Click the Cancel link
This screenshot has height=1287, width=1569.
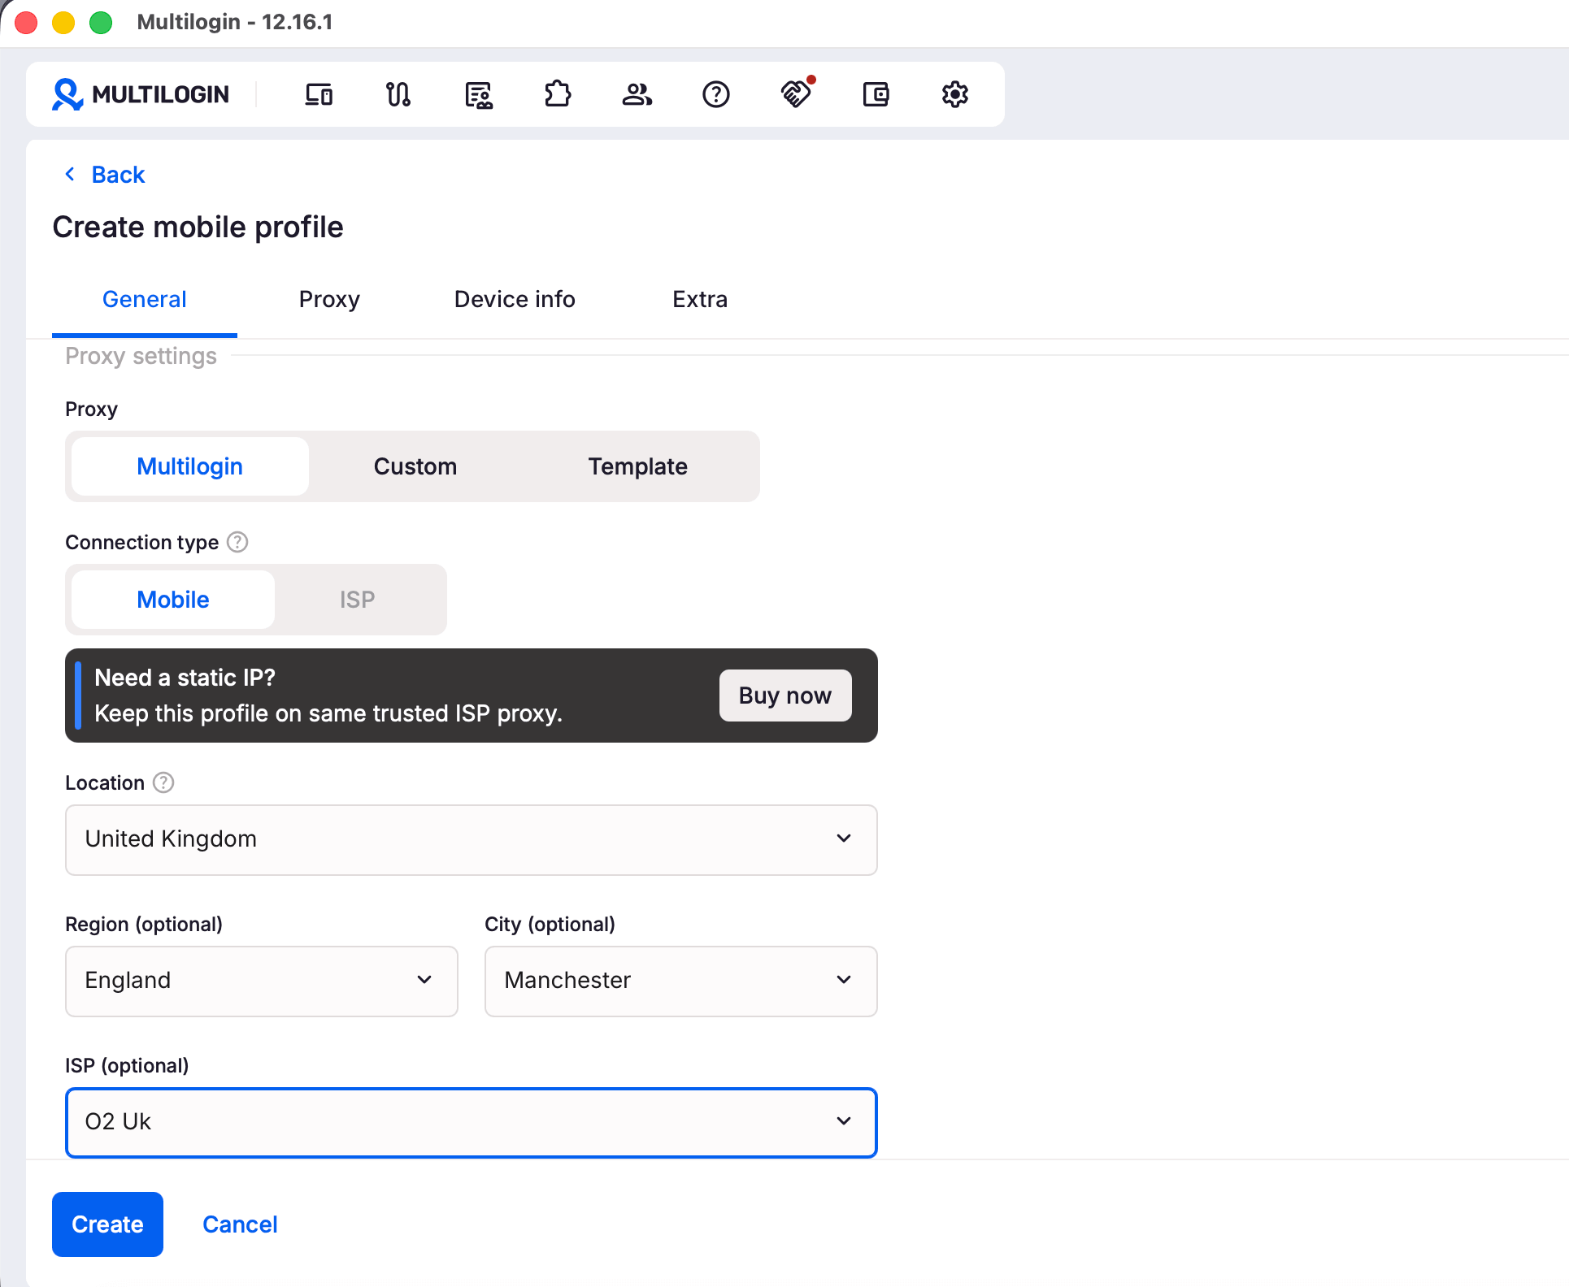[240, 1224]
